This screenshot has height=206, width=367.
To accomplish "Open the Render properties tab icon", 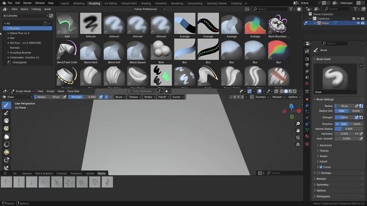I will coord(307,59).
